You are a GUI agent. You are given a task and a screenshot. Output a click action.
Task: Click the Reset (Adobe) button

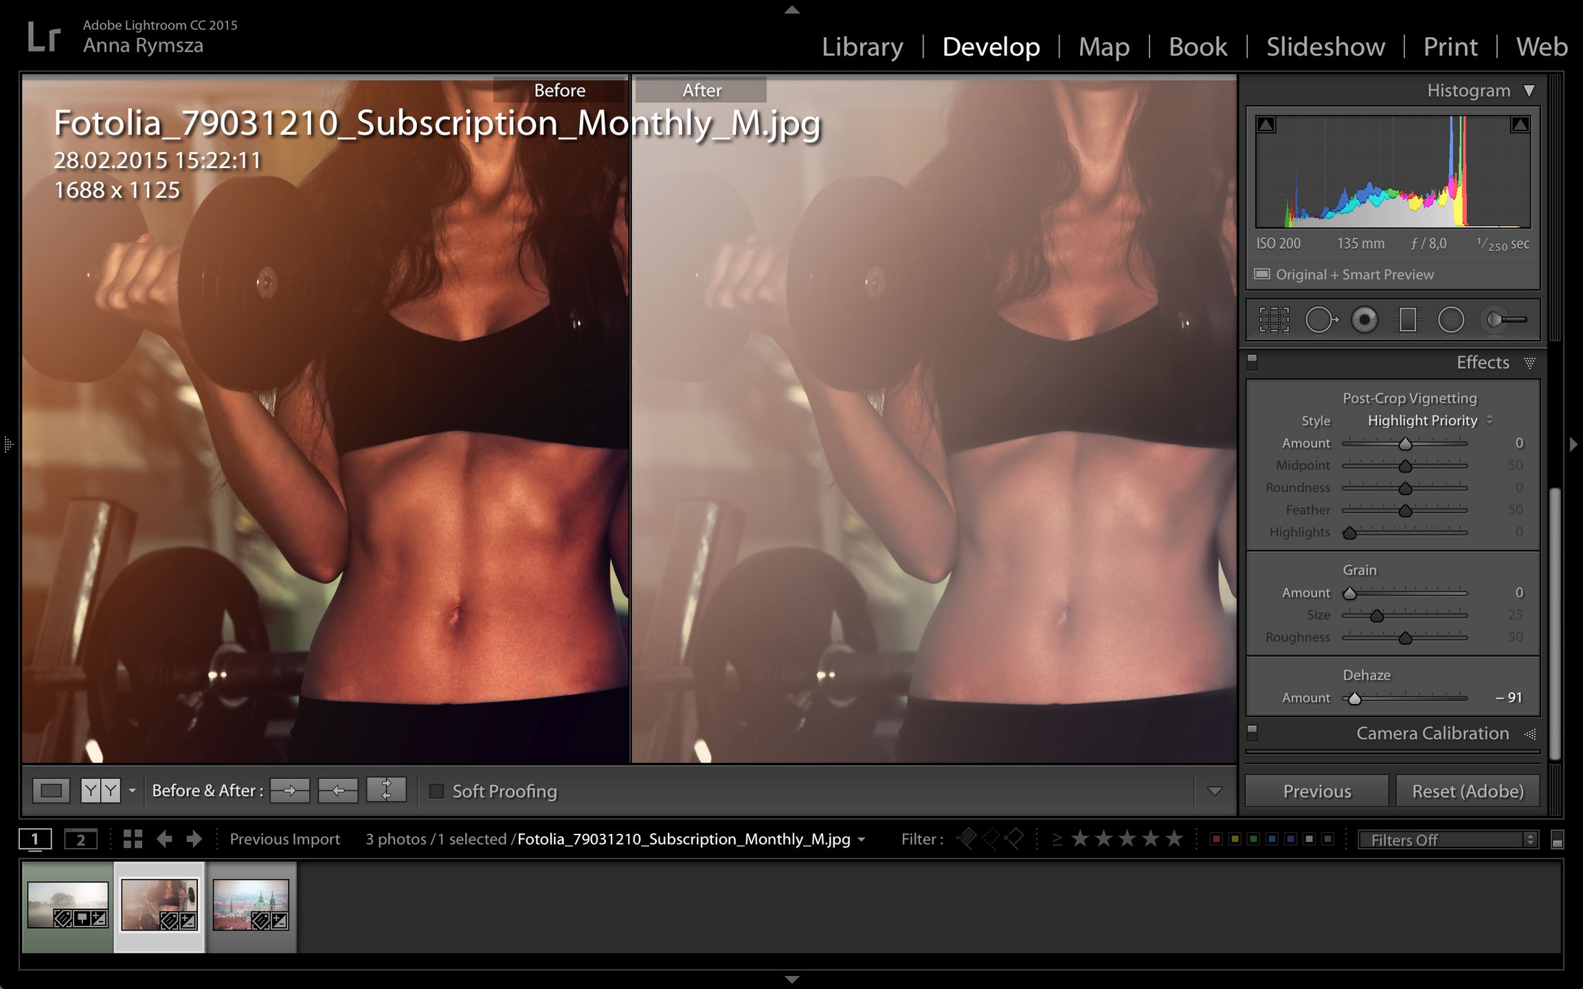click(1468, 791)
